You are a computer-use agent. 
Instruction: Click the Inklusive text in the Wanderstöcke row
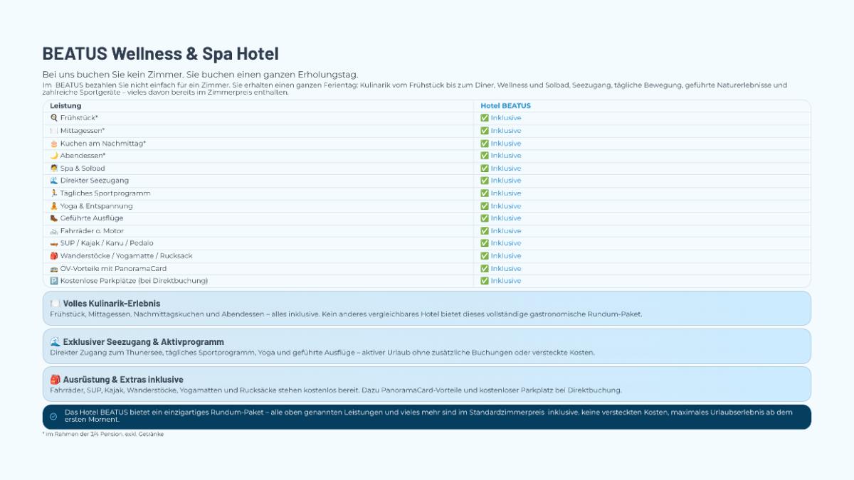pos(506,256)
